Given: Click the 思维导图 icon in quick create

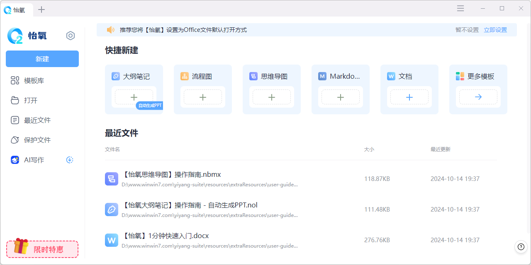Looking at the screenshot, I should coord(253,76).
